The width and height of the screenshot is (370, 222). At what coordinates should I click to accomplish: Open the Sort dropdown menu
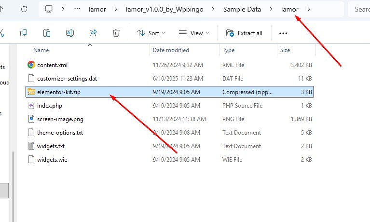(x=151, y=33)
